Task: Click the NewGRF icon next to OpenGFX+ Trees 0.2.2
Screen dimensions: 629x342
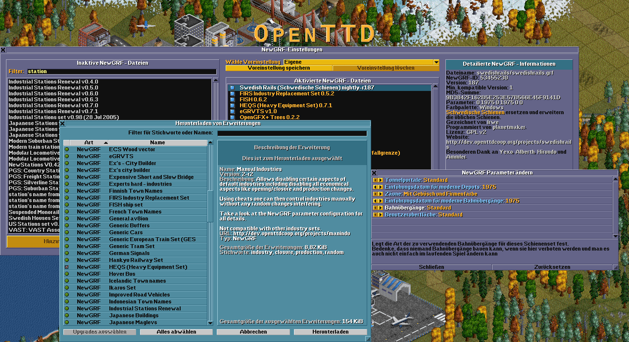Action: tap(231, 117)
